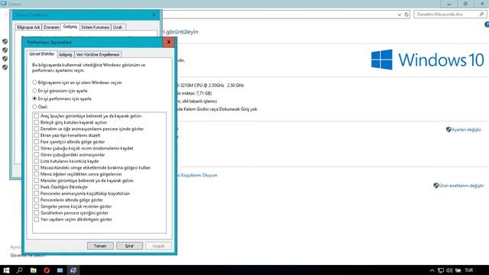Open the Windows Start menu

[x=6, y=270]
